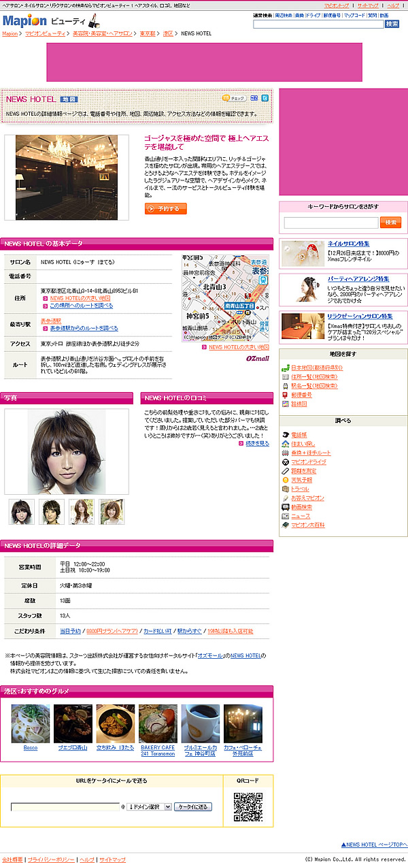Open the 会社概要 footer link
Image resolution: width=408 pixels, height=863 pixels.
(12, 860)
